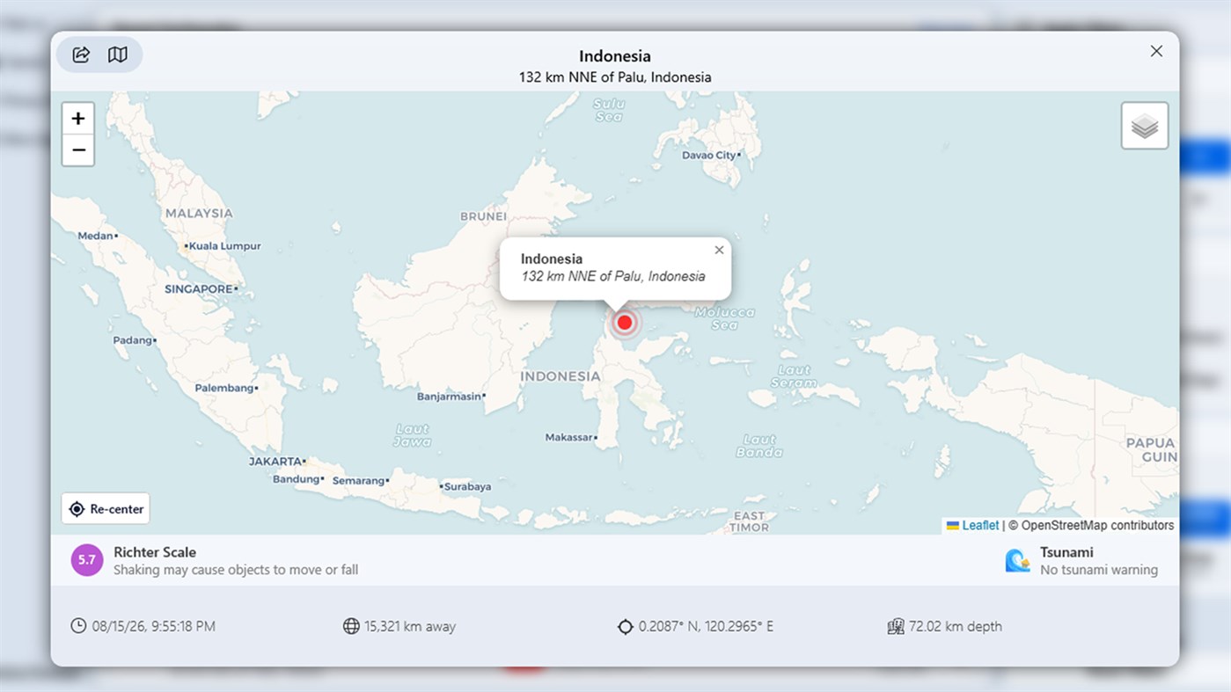Click the tsunami wave icon
Viewport: 1231px width, 692px height.
[1018, 560]
